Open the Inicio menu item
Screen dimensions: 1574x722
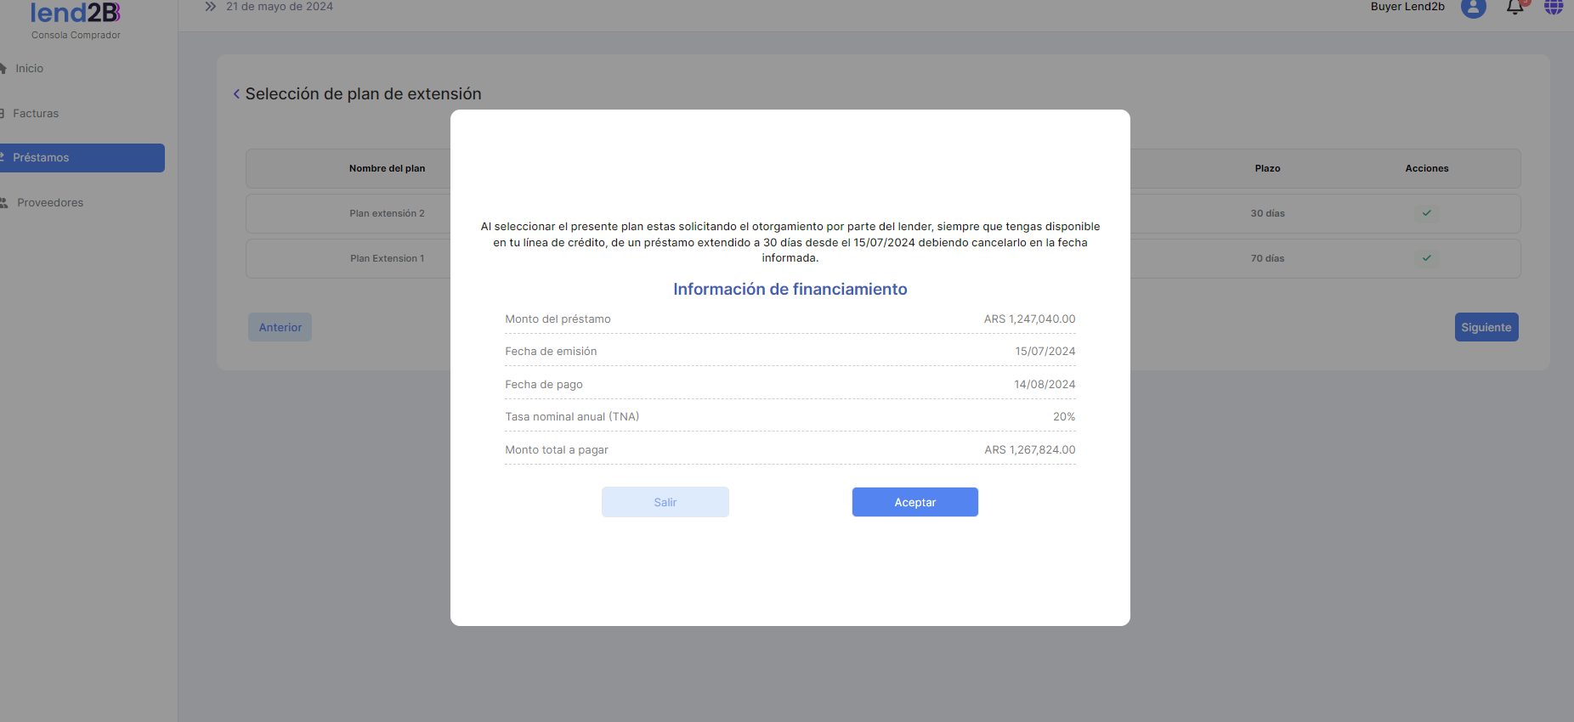click(29, 69)
